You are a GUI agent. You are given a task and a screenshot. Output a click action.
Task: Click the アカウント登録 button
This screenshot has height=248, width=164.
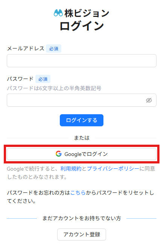[x=82, y=234]
